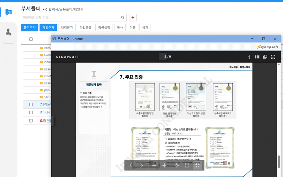The height and width of the screenshot is (177, 283).
Task: Click fit-to-width icon in bottom toolbar
Action: coord(177,165)
